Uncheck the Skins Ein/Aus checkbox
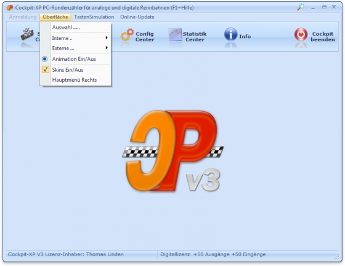This screenshot has width=345, height=266. pyautogui.click(x=46, y=69)
